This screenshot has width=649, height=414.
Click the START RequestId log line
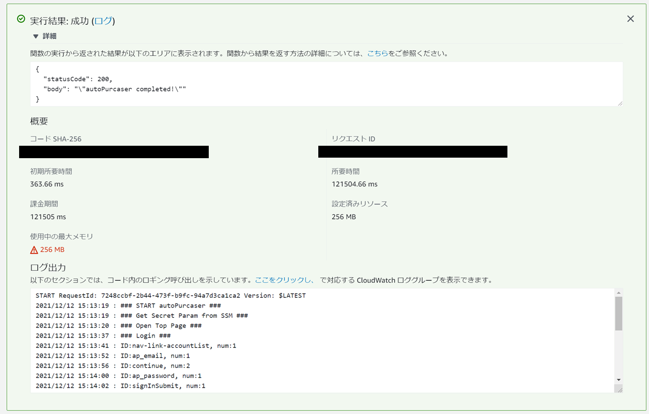tap(171, 296)
